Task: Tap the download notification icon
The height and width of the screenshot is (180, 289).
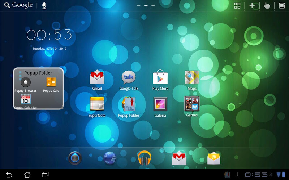Action: [x=238, y=175]
